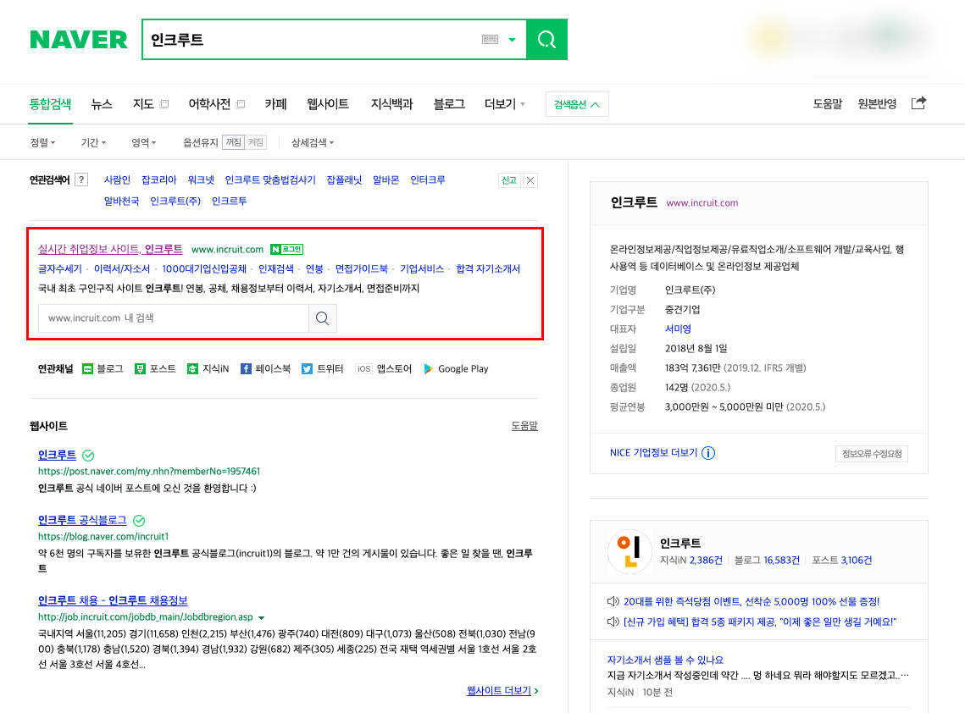Click the 인크루트 circular logo thumbnail
965x713 pixels.
click(629, 551)
